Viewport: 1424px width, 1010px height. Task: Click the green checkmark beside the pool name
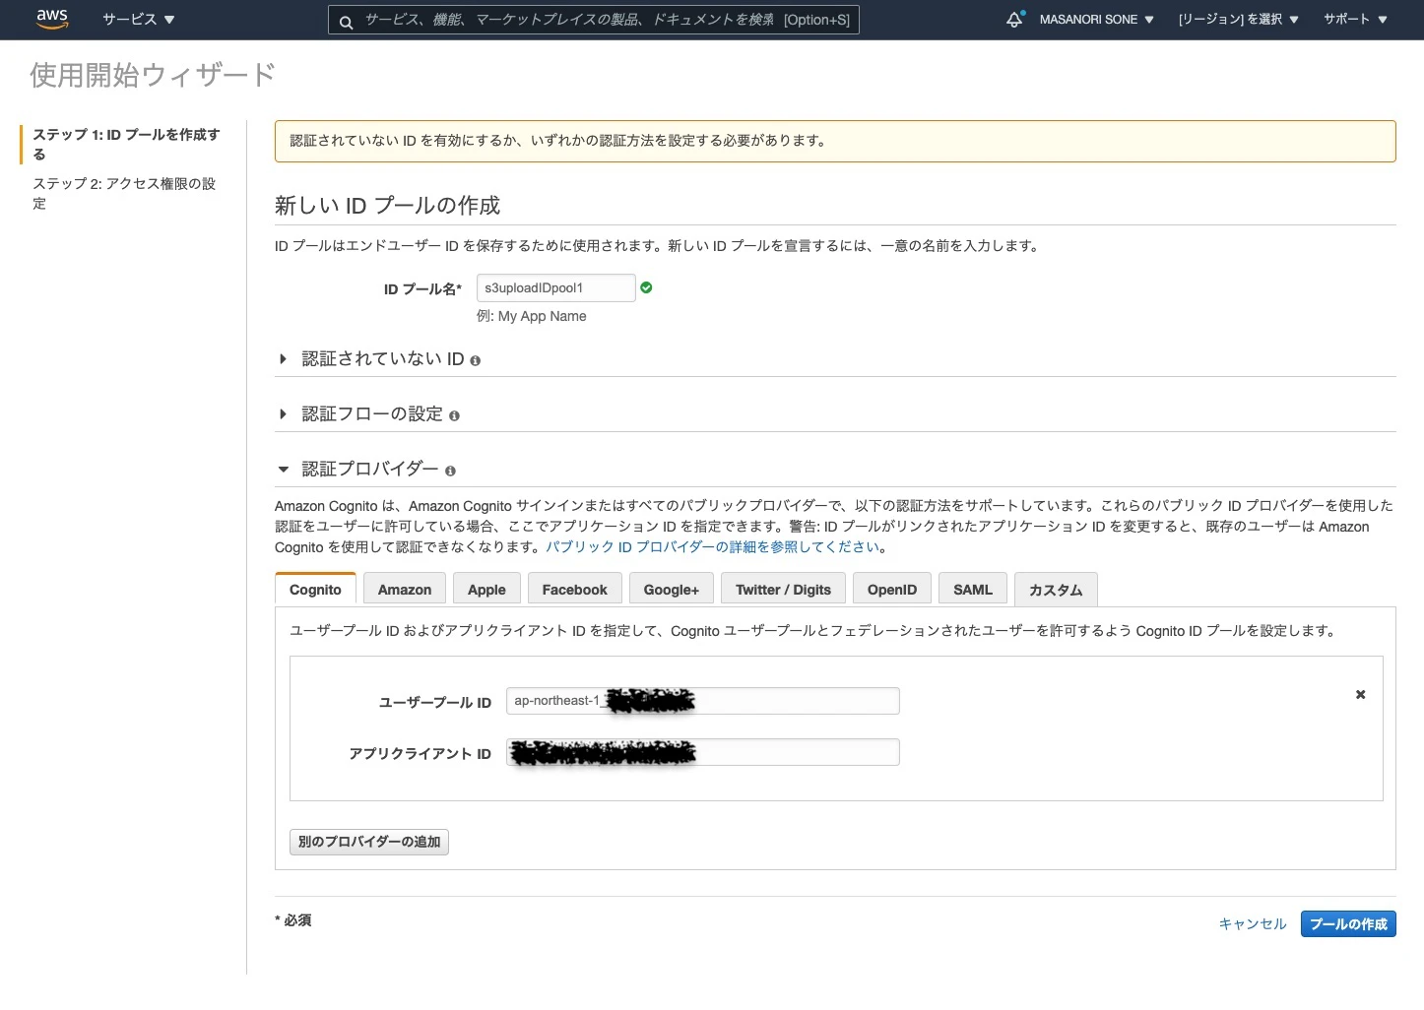(646, 286)
